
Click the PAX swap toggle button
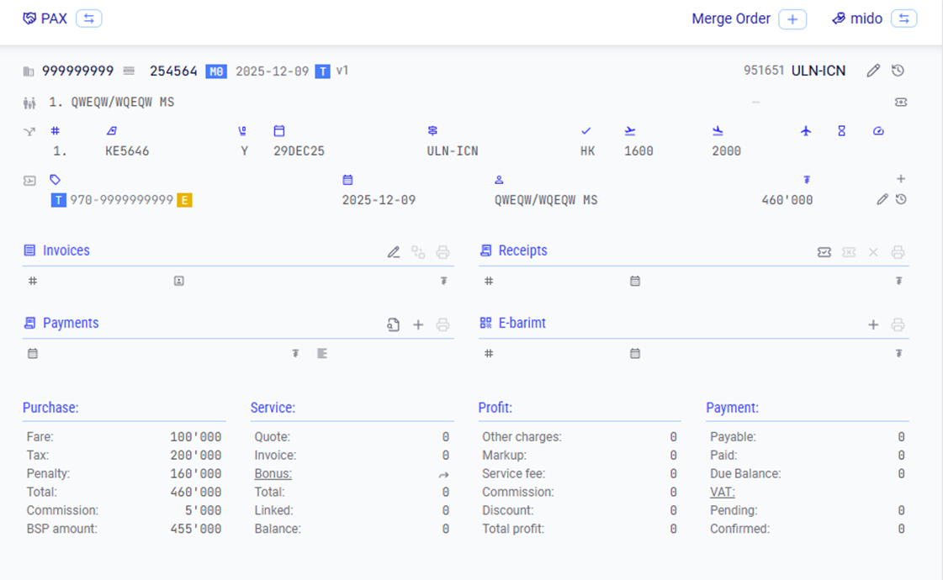pyautogui.click(x=88, y=18)
